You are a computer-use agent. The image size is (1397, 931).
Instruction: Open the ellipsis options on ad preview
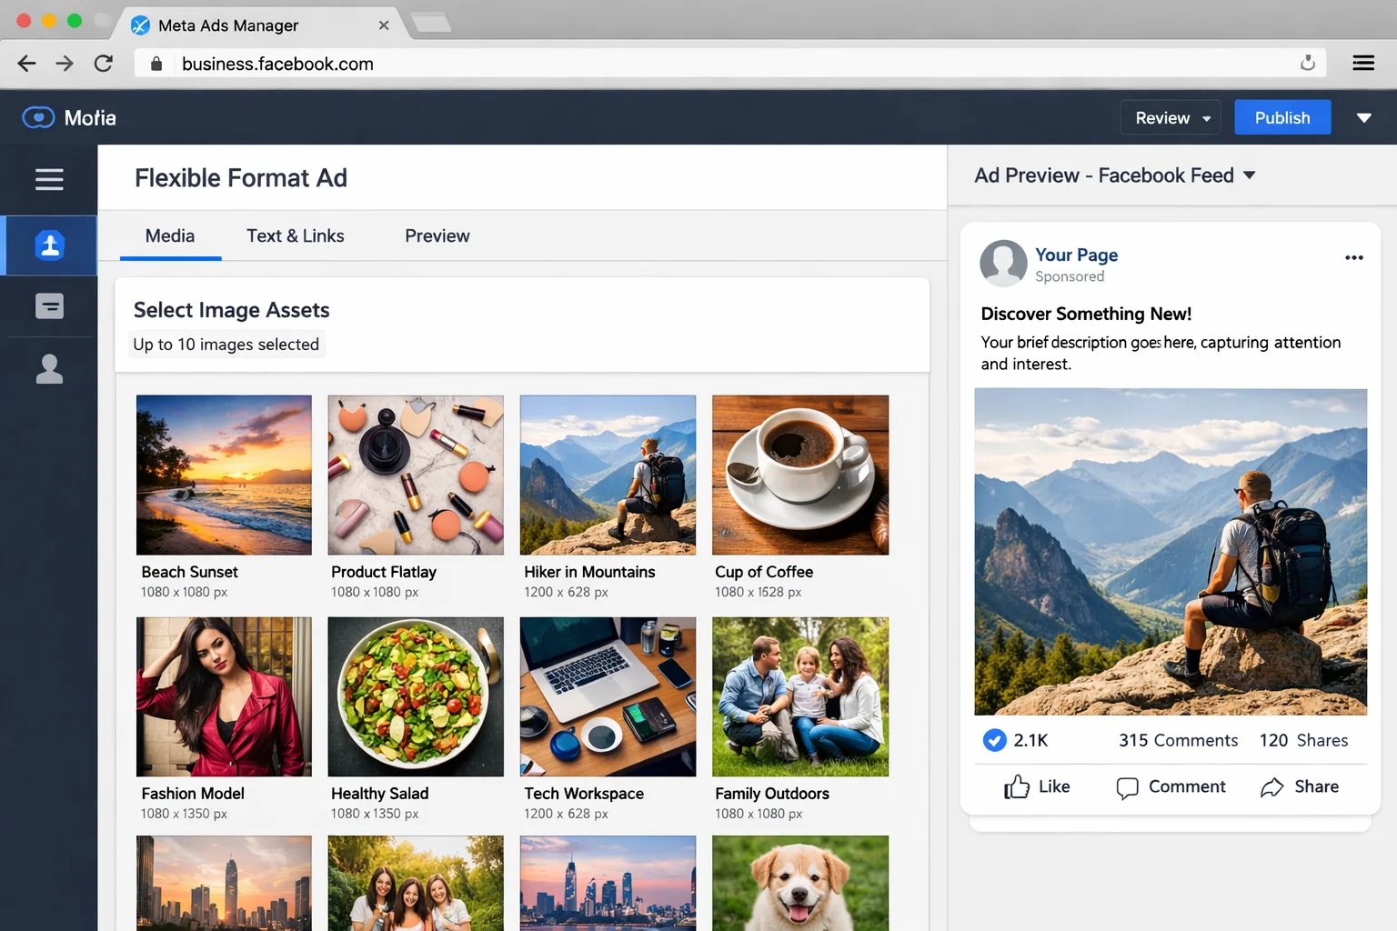pyautogui.click(x=1353, y=257)
